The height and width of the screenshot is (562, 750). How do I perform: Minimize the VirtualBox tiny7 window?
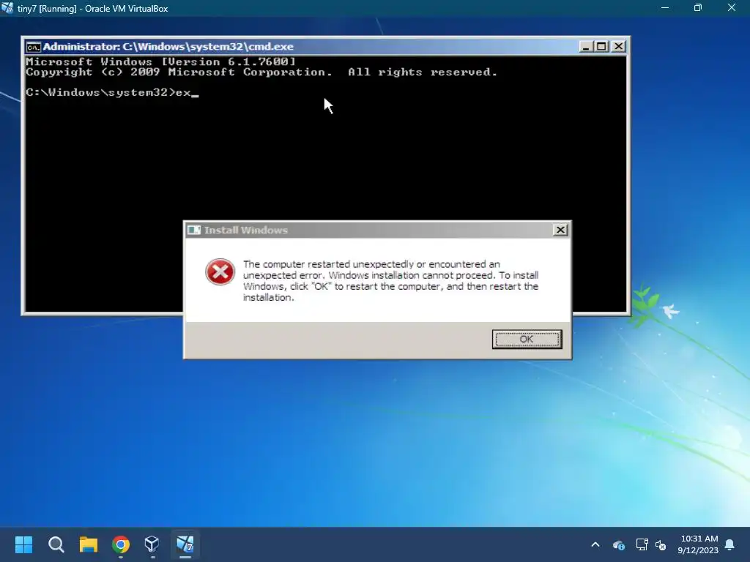[x=665, y=8]
